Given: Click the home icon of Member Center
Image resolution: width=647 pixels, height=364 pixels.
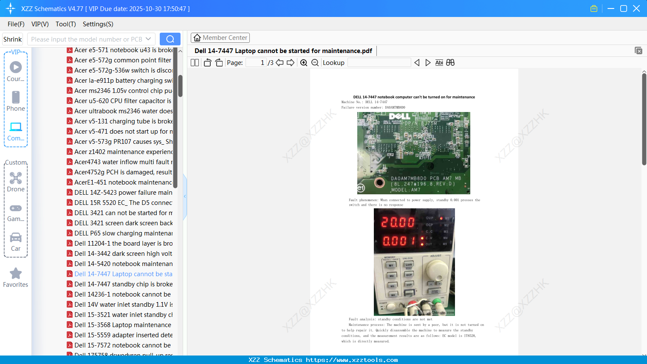Looking at the screenshot, I should click(x=197, y=38).
